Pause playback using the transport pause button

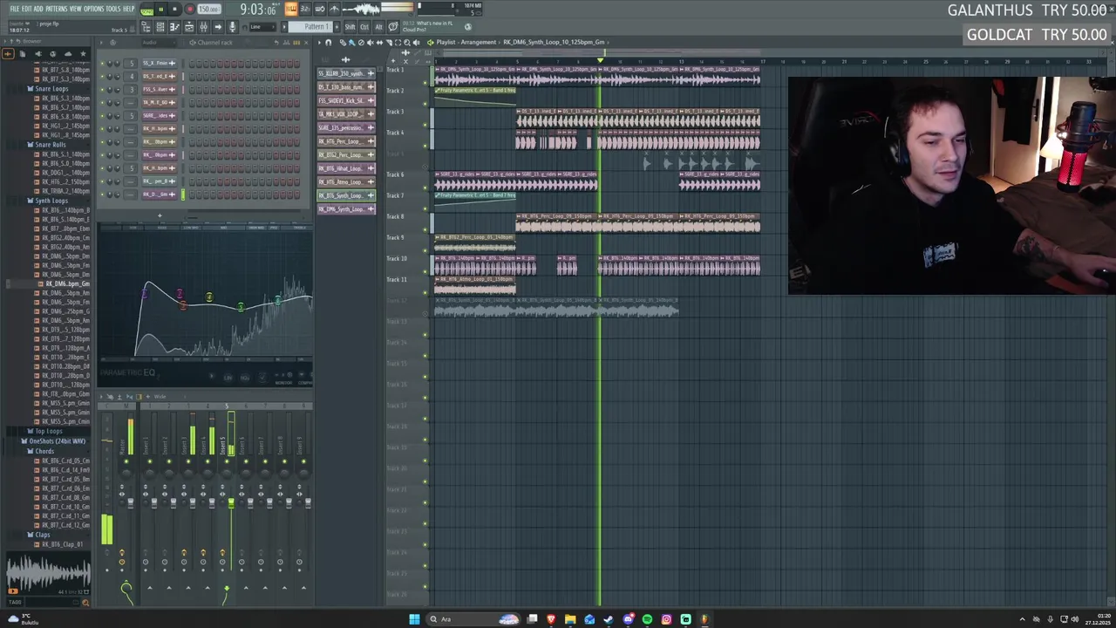point(160,10)
